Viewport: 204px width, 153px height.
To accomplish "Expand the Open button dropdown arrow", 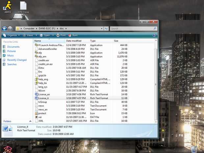I will click(53, 35).
